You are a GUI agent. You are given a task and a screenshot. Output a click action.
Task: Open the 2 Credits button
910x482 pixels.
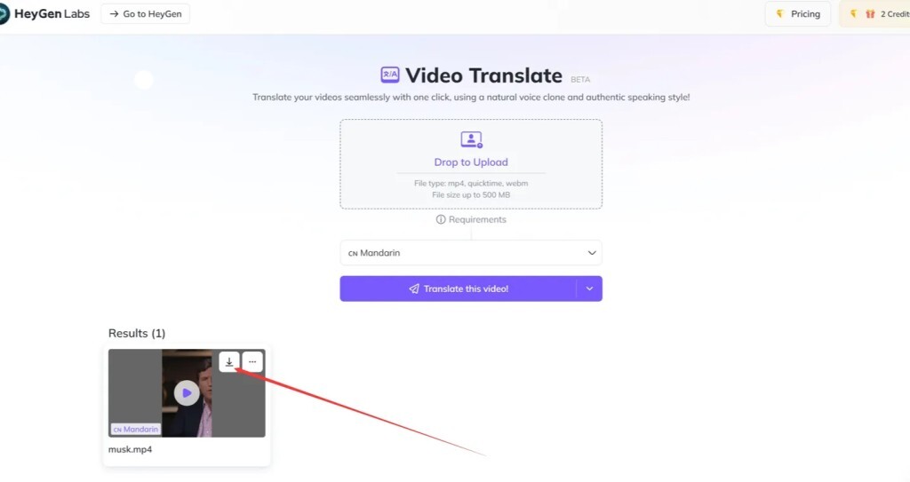[x=874, y=14]
